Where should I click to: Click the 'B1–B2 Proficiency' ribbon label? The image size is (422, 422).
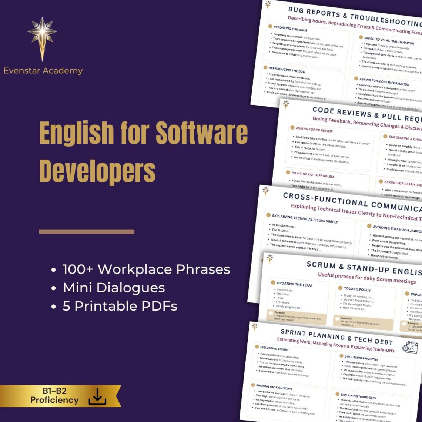pyautogui.click(x=54, y=396)
